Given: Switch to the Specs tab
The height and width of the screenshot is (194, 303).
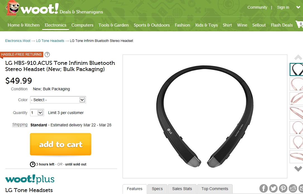Looking at the screenshot, I should coord(157,189).
